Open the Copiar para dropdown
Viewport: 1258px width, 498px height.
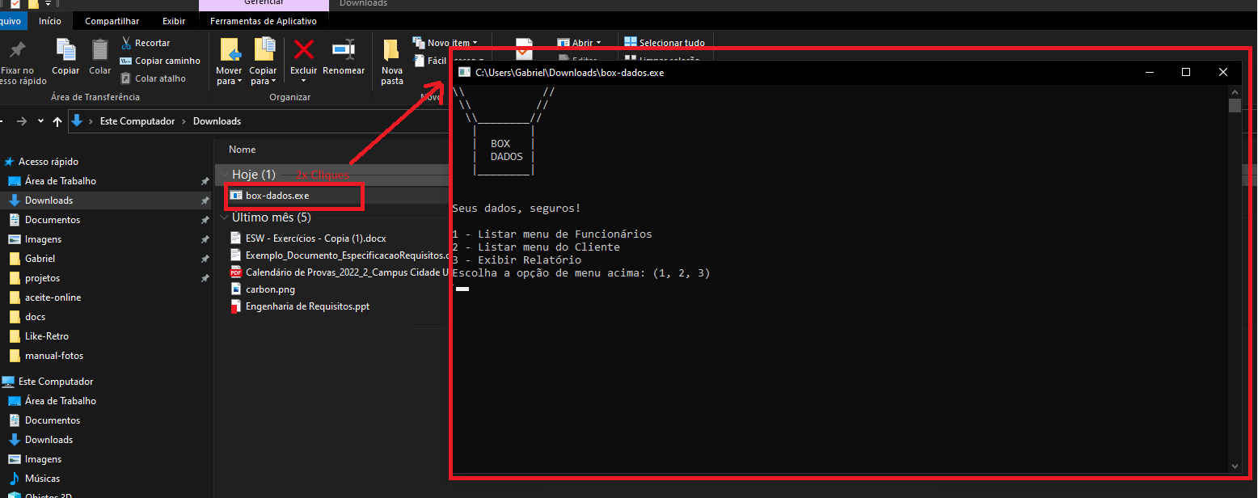tap(263, 76)
